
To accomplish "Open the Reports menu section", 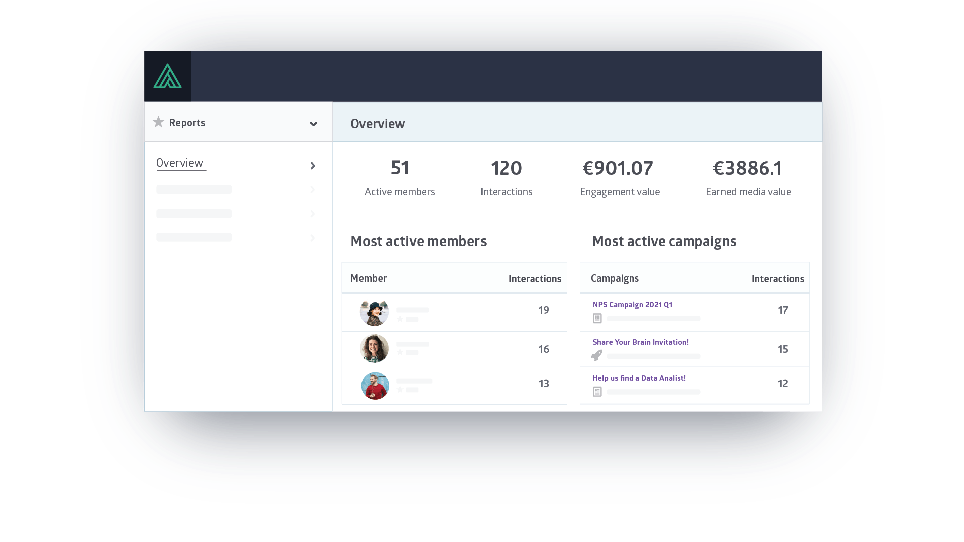I will pyautogui.click(x=187, y=123).
